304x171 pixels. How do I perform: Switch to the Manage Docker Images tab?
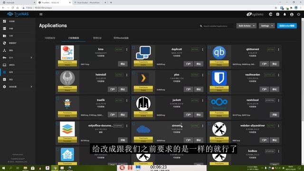point(121,38)
